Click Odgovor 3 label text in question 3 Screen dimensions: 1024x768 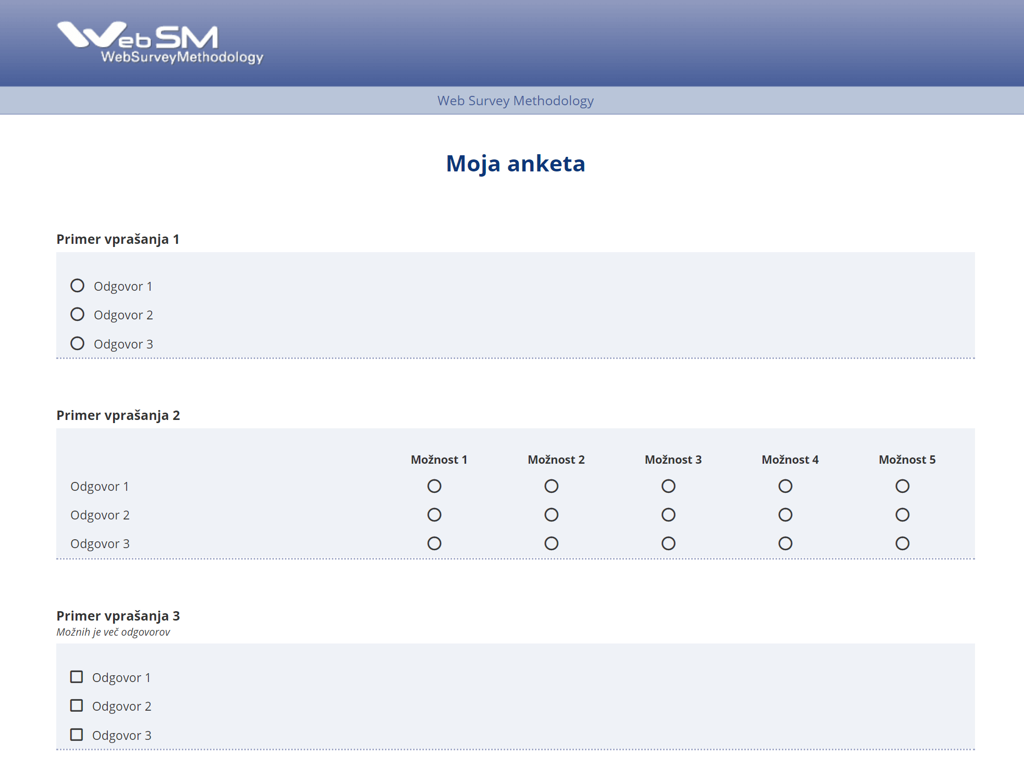[122, 736]
